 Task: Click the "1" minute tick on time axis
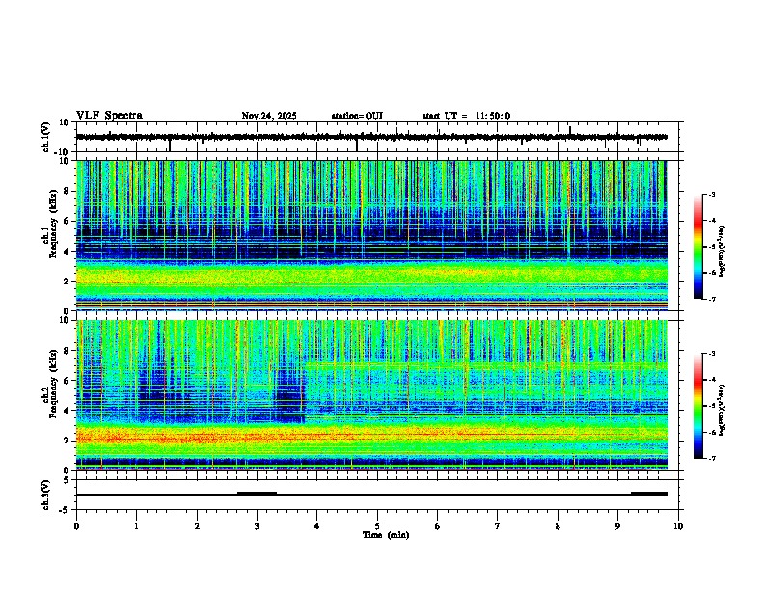[136, 526]
